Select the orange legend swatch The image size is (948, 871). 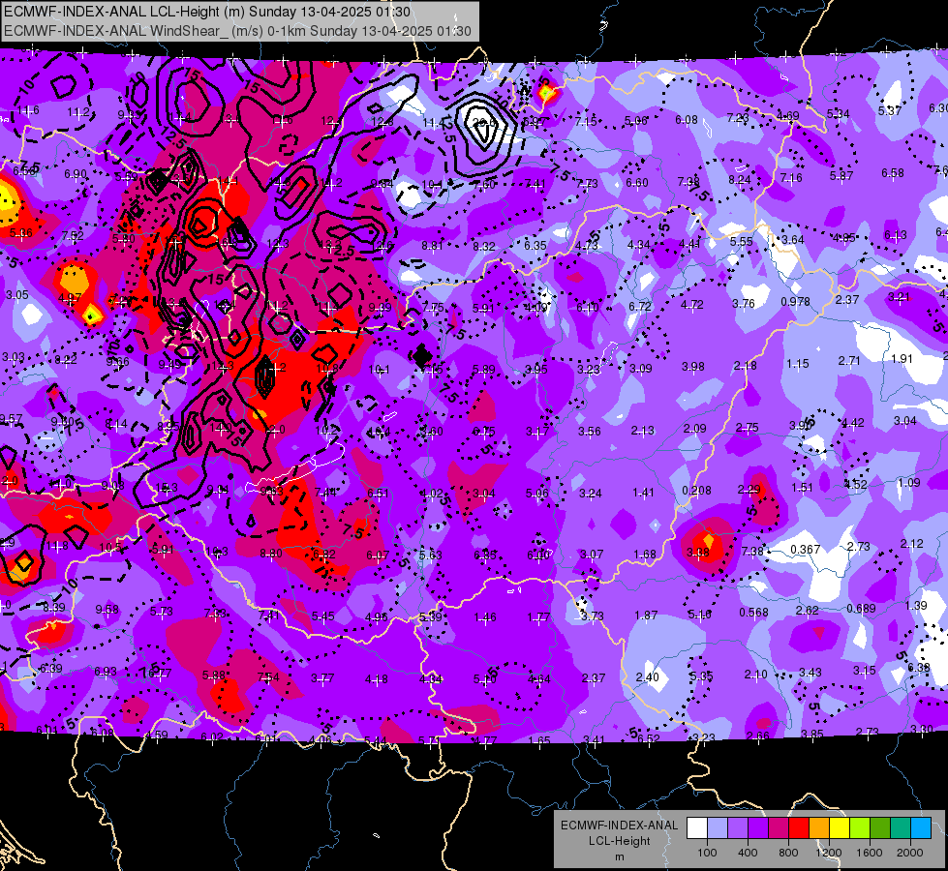(x=819, y=828)
